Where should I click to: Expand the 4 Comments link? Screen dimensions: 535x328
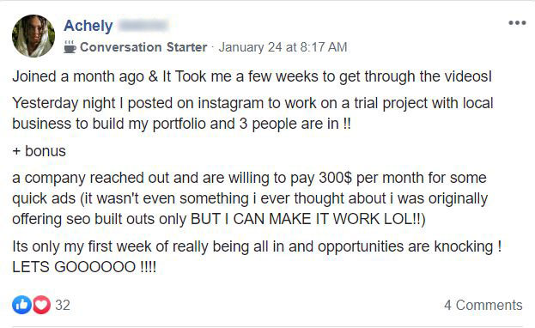[x=483, y=305]
